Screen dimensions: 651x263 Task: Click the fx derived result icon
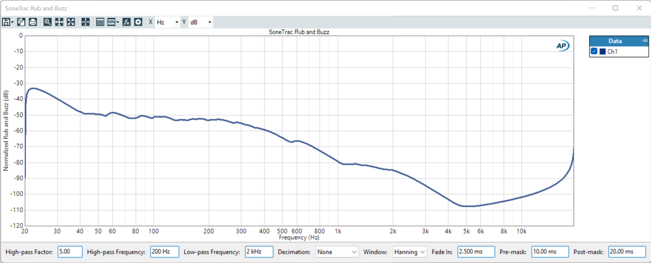click(x=127, y=22)
